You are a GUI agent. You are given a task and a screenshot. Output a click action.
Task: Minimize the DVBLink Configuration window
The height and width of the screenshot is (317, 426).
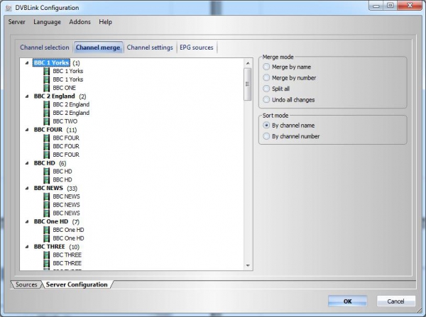[x=376, y=6]
